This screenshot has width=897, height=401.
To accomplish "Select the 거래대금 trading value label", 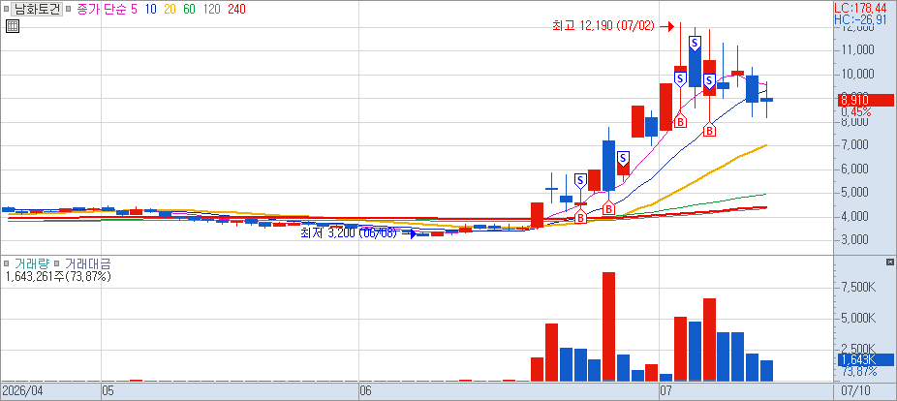I will coord(87,263).
